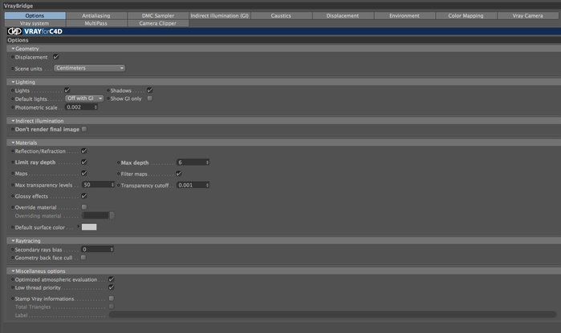
Task: Open the DMC Sampler tab
Action: (x=158, y=16)
